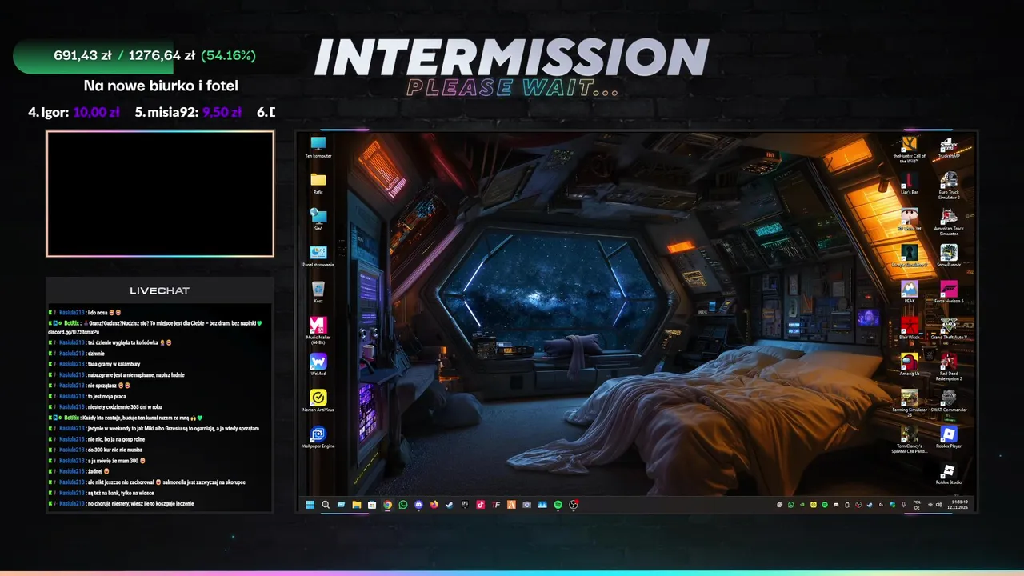
Task: Launch Red Dead Redemption 2
Action: click(x=949, y=366)
